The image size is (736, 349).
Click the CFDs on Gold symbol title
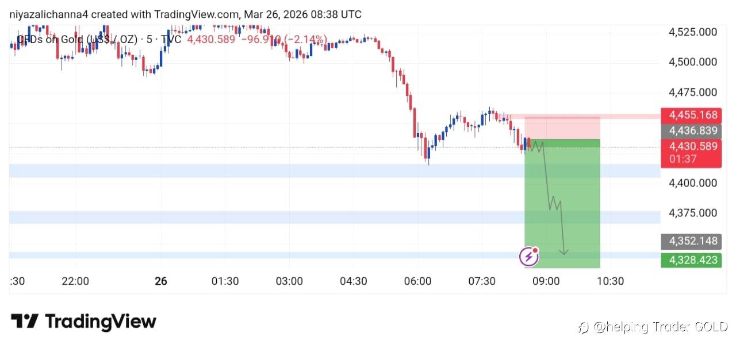point(77,40)
